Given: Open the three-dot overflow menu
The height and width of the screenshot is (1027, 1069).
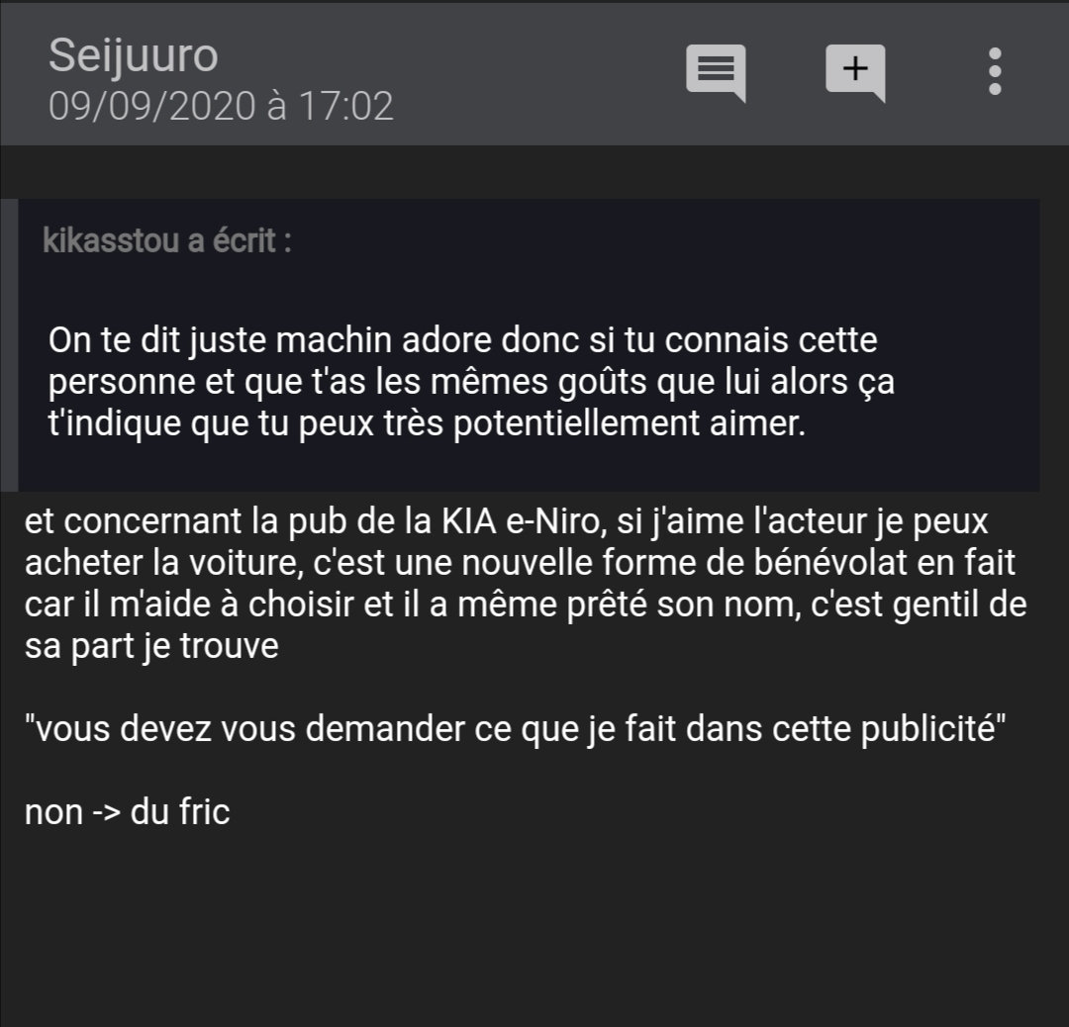Looking at the screenshot, I should click(994, 72).
